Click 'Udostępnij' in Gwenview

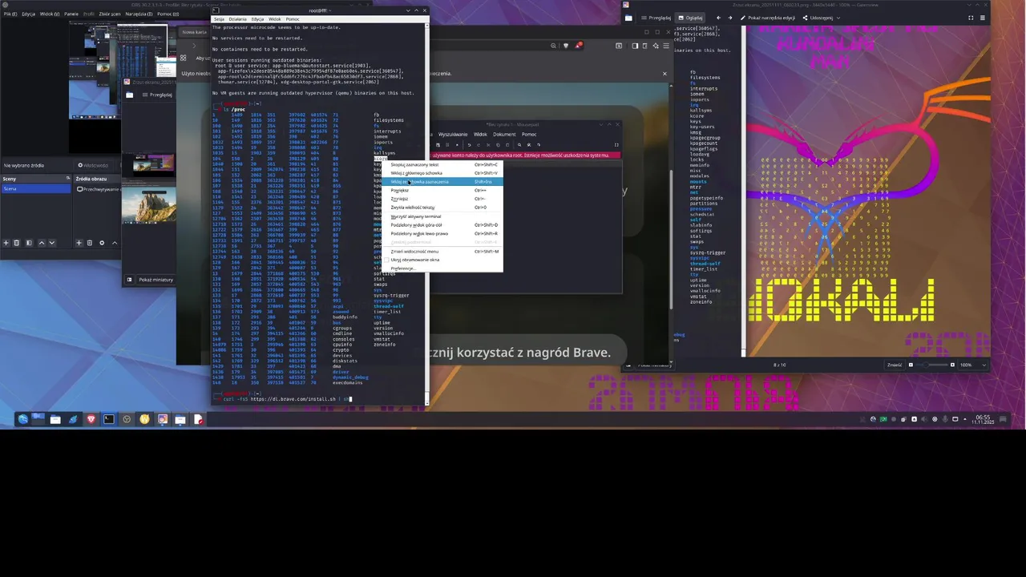click(x=822, y=18)
